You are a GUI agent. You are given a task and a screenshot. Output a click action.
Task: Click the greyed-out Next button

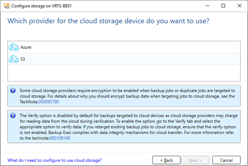coord(195,160)
